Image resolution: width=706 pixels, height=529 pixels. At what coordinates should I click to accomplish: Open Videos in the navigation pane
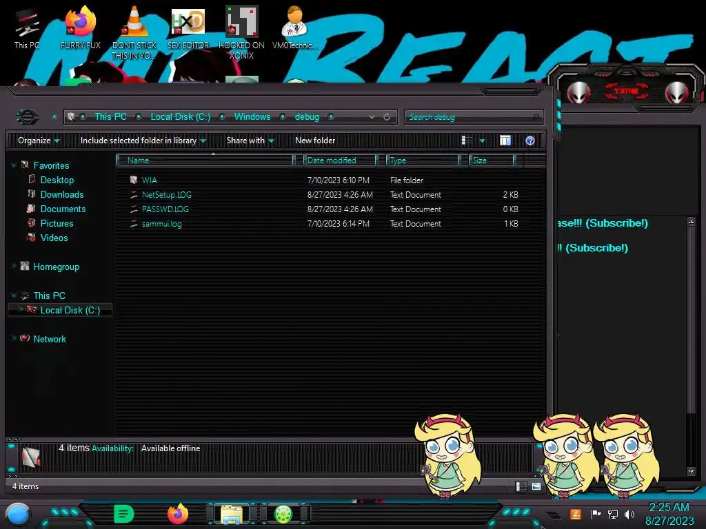(x=54, y=238)
